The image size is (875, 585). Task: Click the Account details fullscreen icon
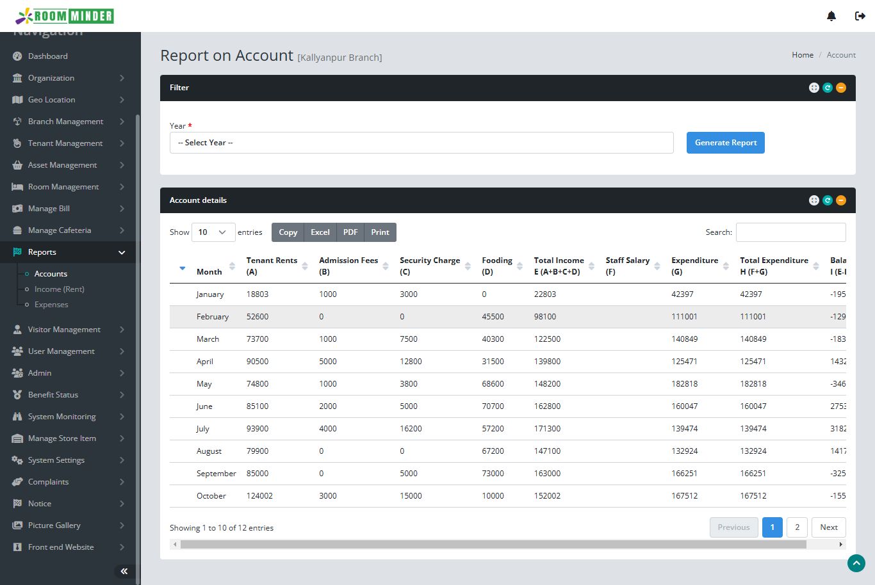814,200
